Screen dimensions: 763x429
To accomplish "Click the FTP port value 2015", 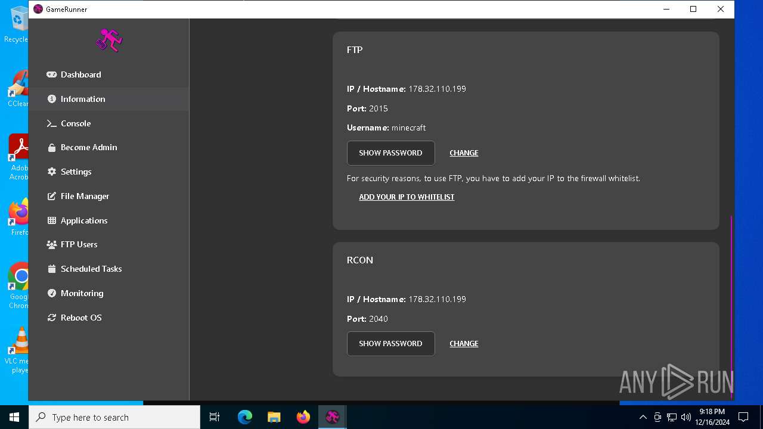I will [379, 108].
